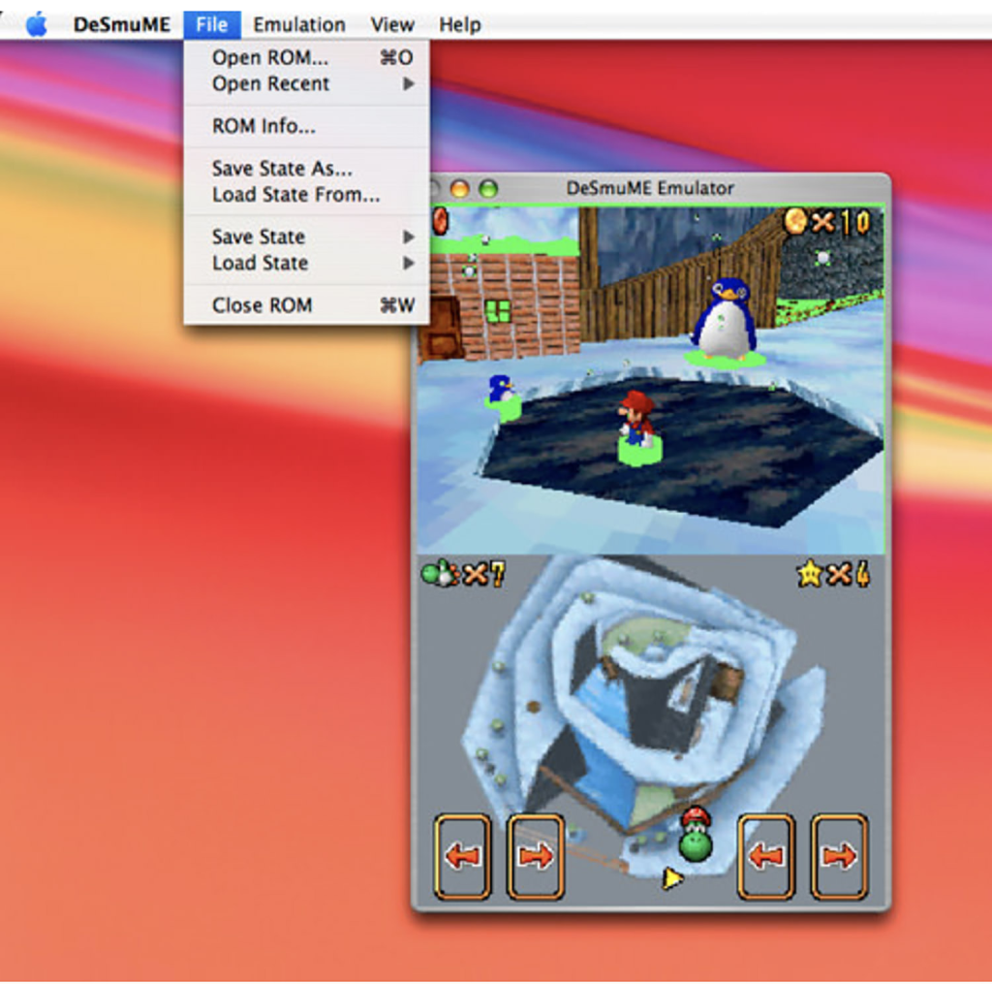Click the large penguin in the game screen

coord(724,319)
